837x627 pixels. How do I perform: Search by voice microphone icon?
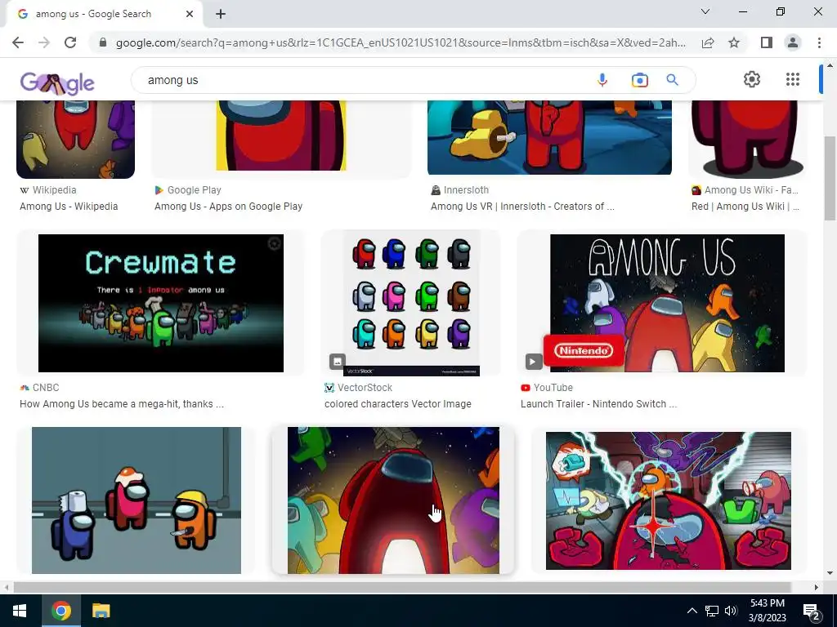click(602, 80)
